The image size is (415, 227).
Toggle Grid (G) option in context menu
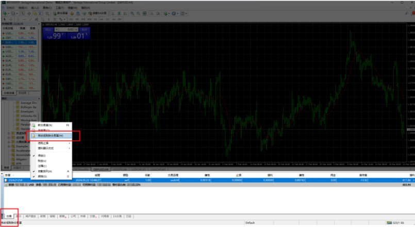tap(44, 176)
